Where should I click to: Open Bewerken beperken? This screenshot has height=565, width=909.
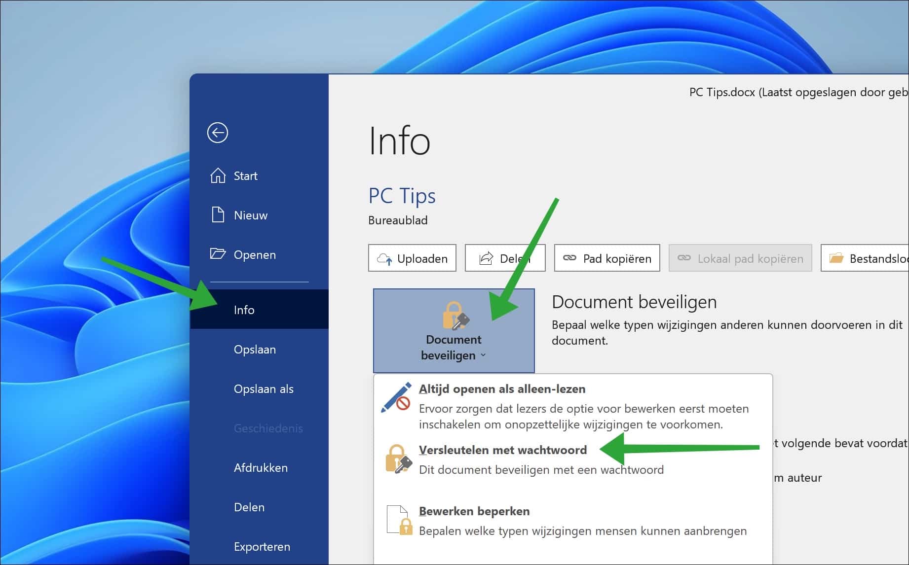474,511
